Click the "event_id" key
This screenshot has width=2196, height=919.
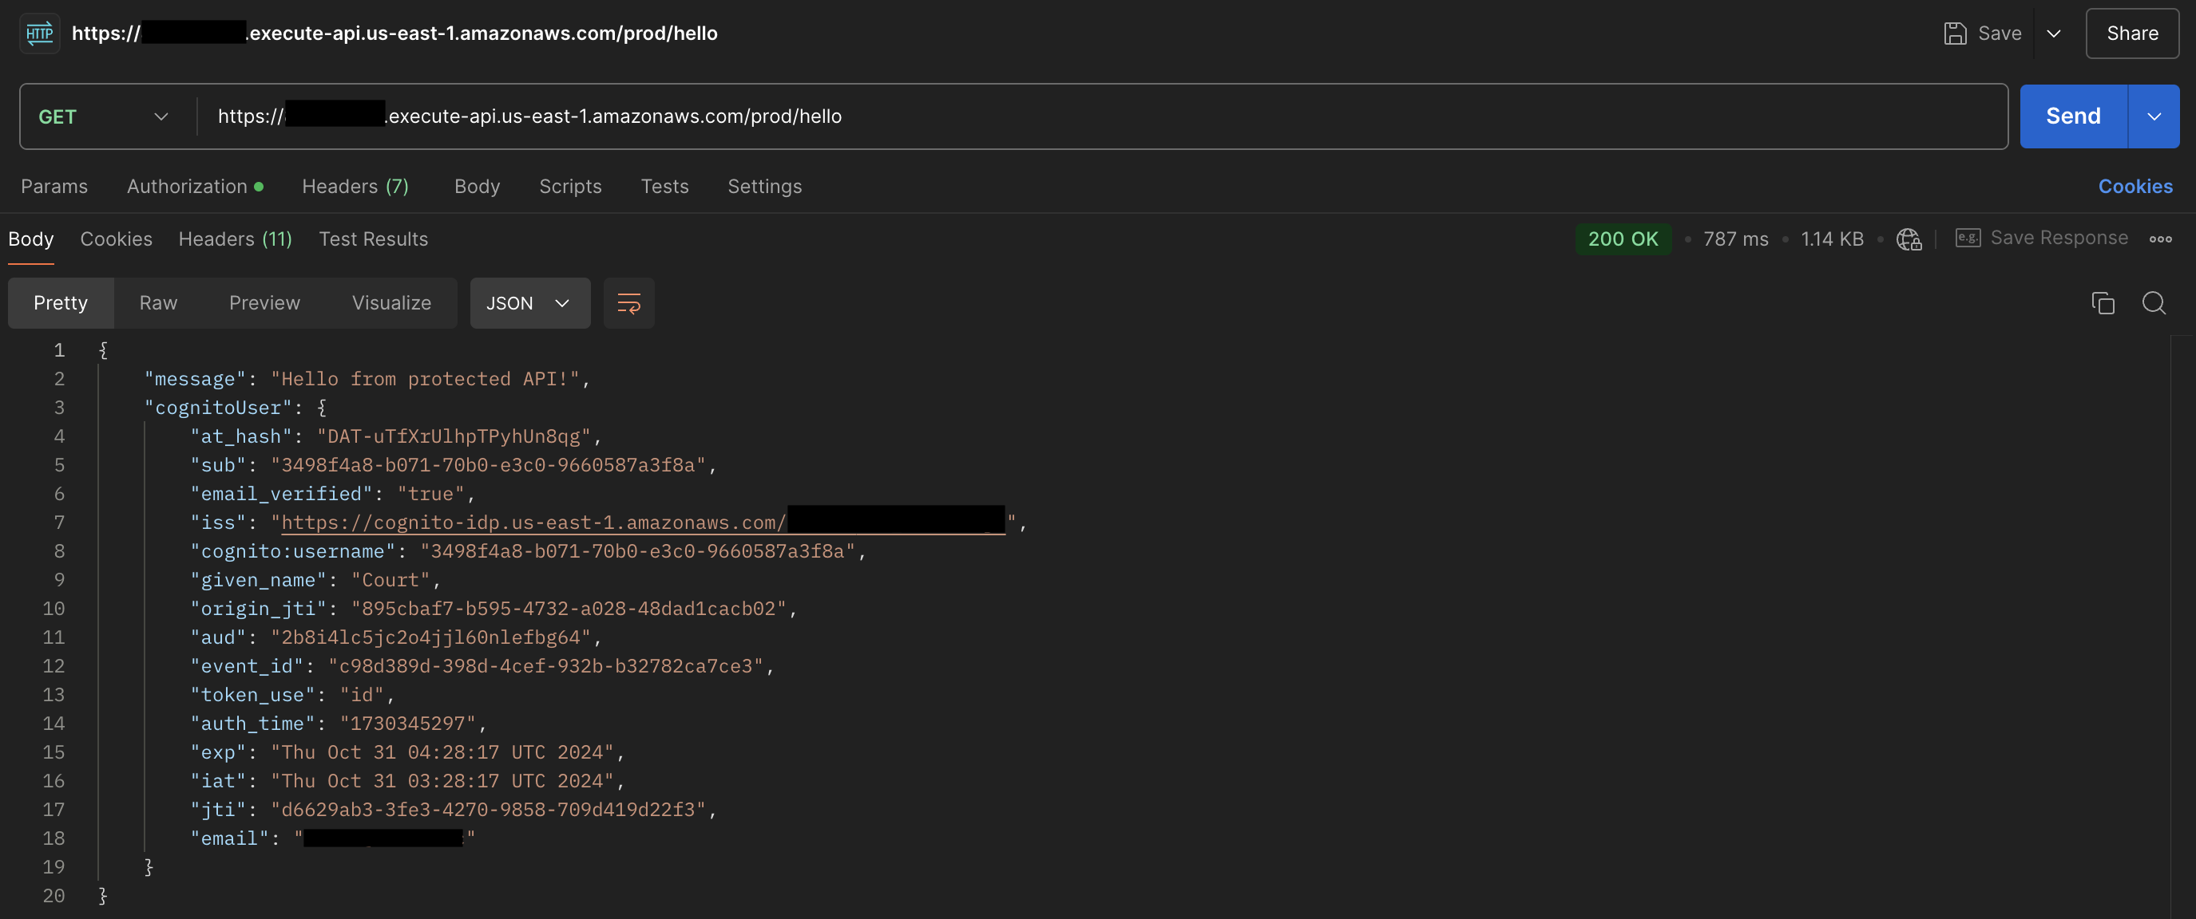point(248,666)
